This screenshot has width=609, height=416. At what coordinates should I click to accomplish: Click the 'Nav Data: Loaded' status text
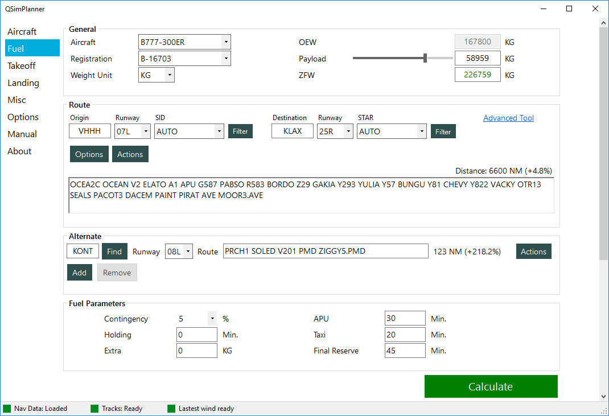click(x=41, y=408)
